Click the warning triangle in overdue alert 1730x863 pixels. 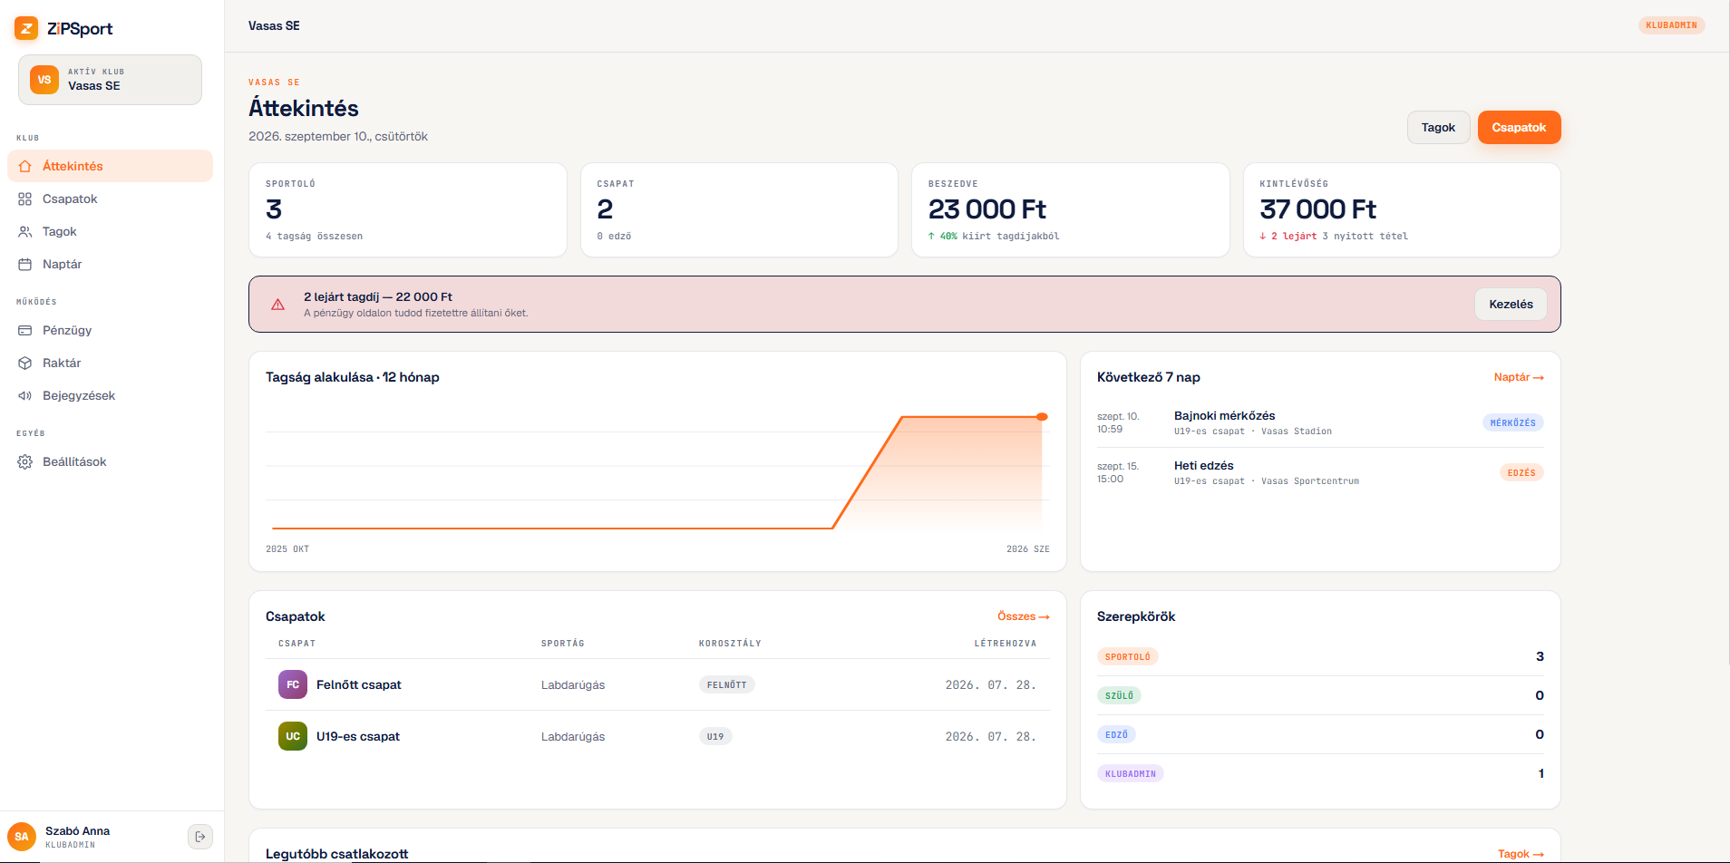[x=278, y=305]
